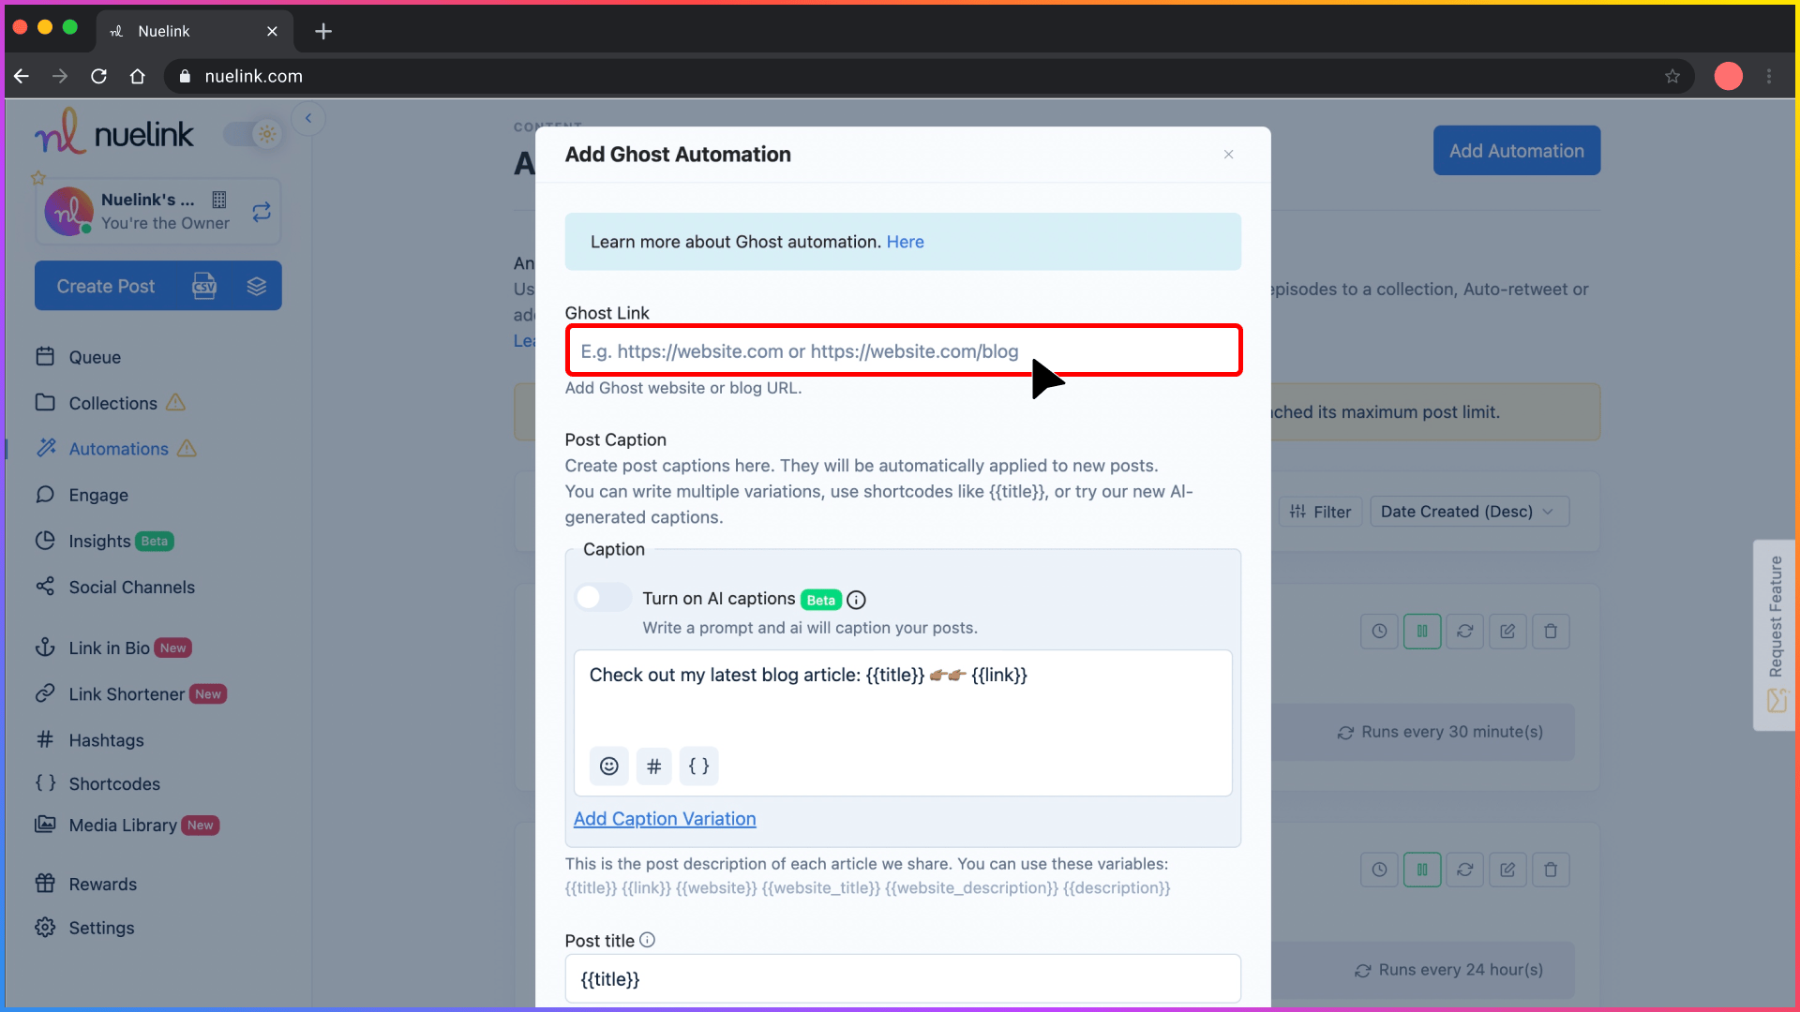Click edit icon on 24 hour automation row
The width and height of the screenshot is (1800, 1012).
click(1507, 870)
